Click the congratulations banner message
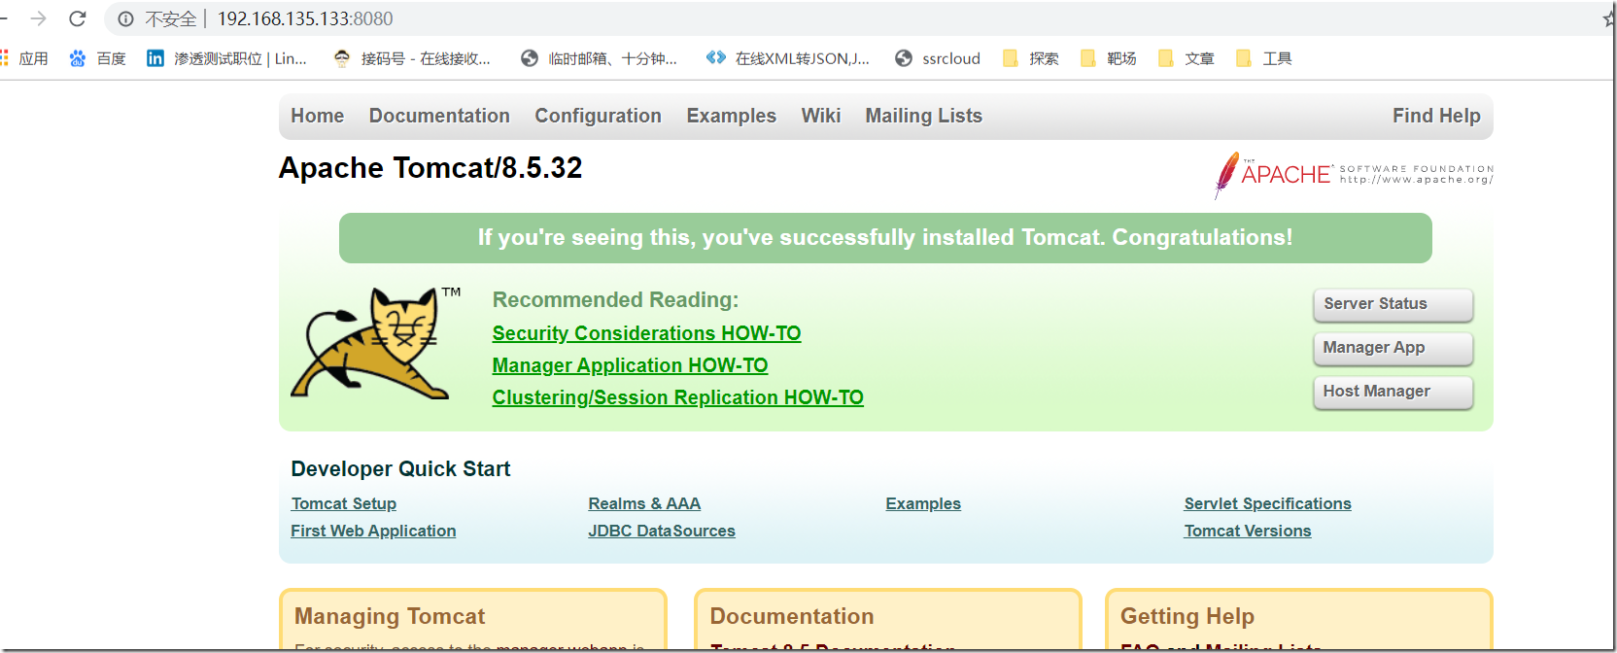This screenshot has width=1617, height=653. [x=885, y=238]
